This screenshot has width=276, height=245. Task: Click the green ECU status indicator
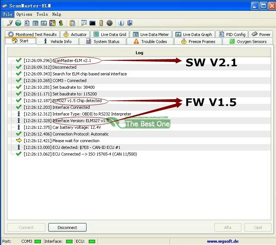(x=92, y=242)
